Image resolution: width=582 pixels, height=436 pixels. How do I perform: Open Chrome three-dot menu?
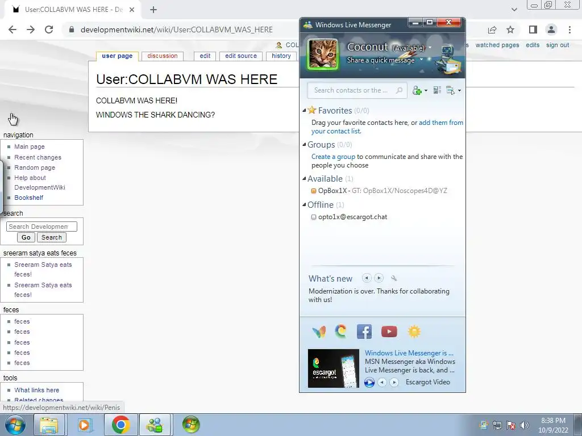pyautogui.click(x=569, y=30)
